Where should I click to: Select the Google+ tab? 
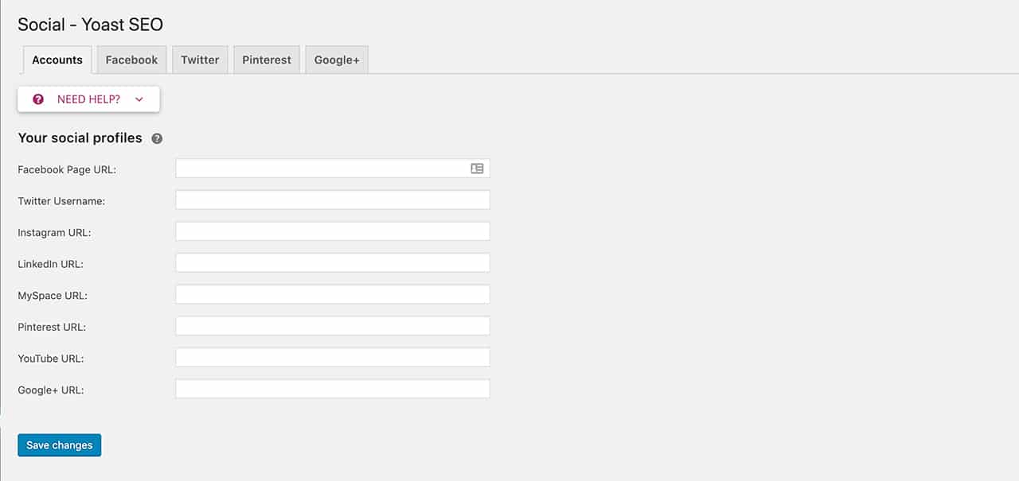pos(337,60)
